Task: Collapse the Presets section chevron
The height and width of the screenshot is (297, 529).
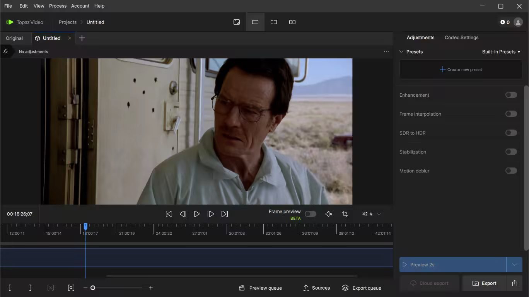Action: [x=402, y=51]
